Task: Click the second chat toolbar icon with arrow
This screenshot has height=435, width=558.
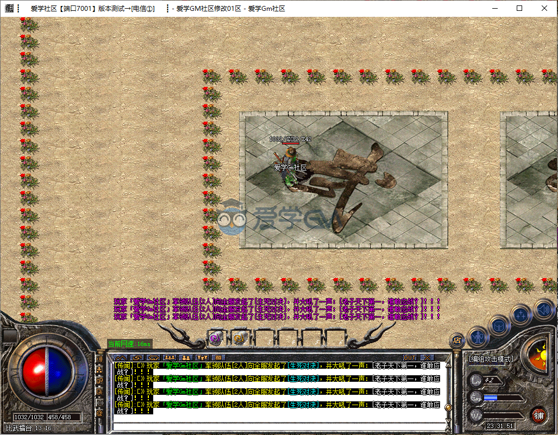Action: (137, 357)
